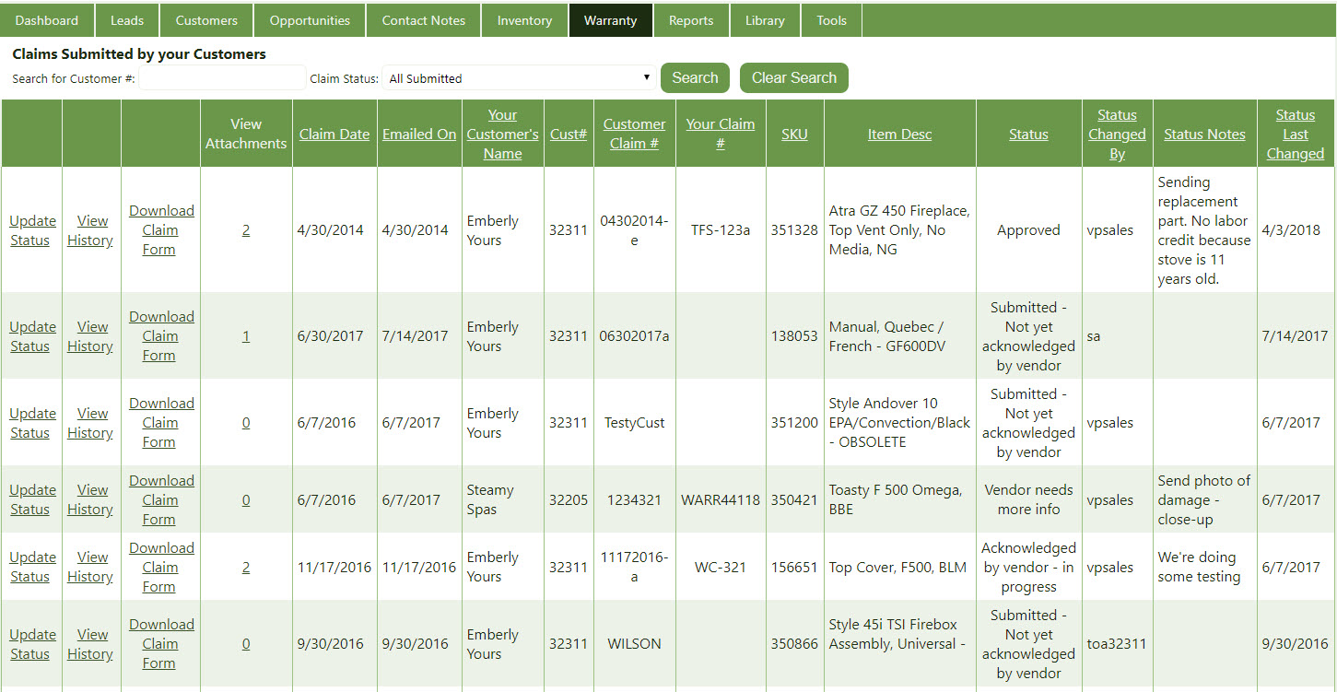Image resolution: width=1337 pixels, height=692 pixels.
Task: Expand the Claim Status dropdown
Action: click(520, 78)
